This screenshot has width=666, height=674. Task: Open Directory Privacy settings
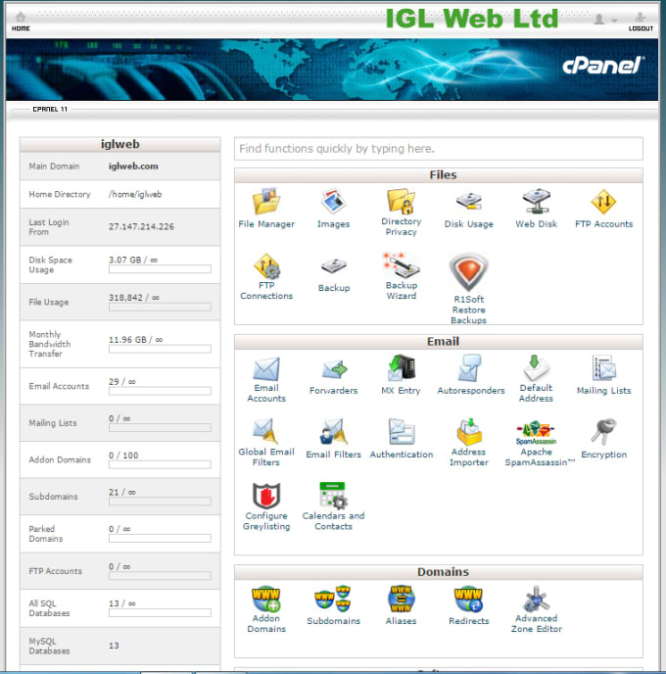(x=401, y=212)
